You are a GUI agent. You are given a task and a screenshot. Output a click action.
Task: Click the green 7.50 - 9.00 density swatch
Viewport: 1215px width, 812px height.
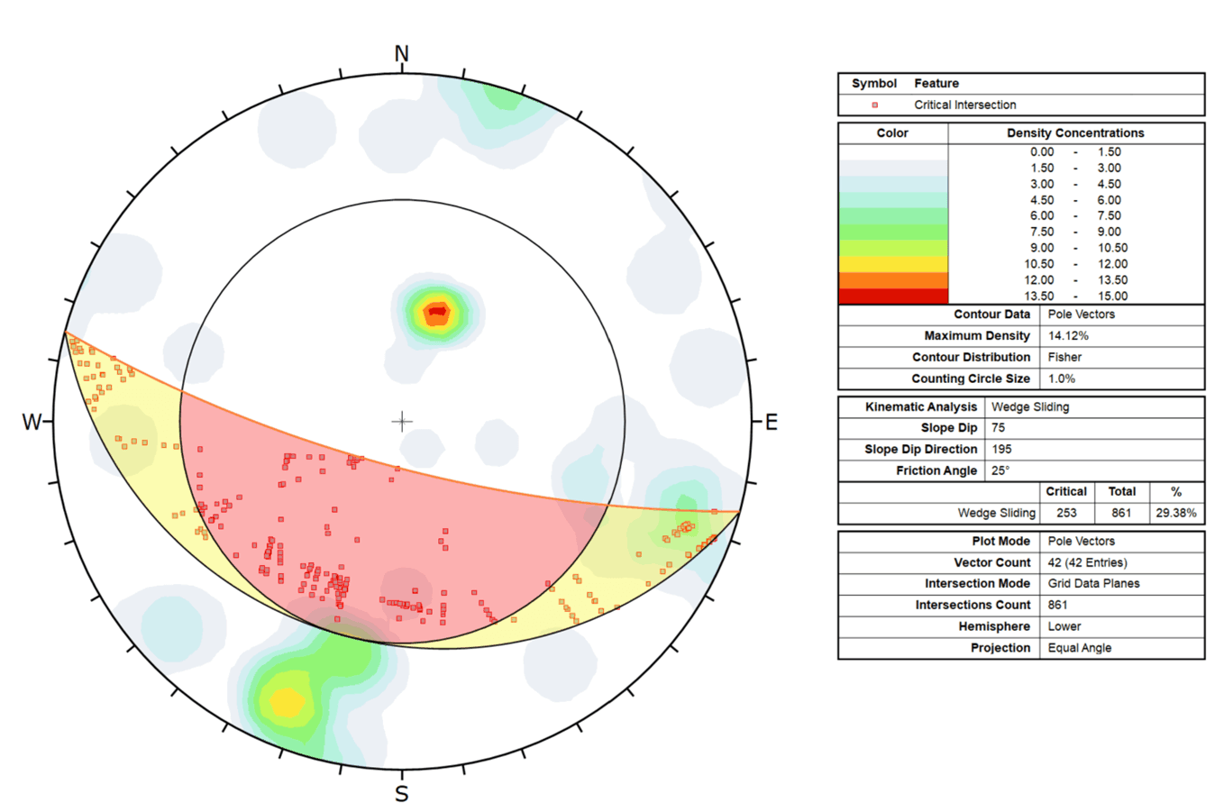click(x=893, y=232)
